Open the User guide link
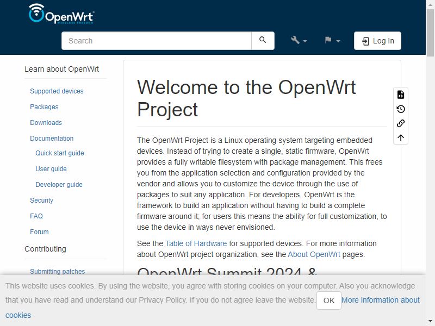This screenshot has height=326, width=435. [x=51, y=169]
